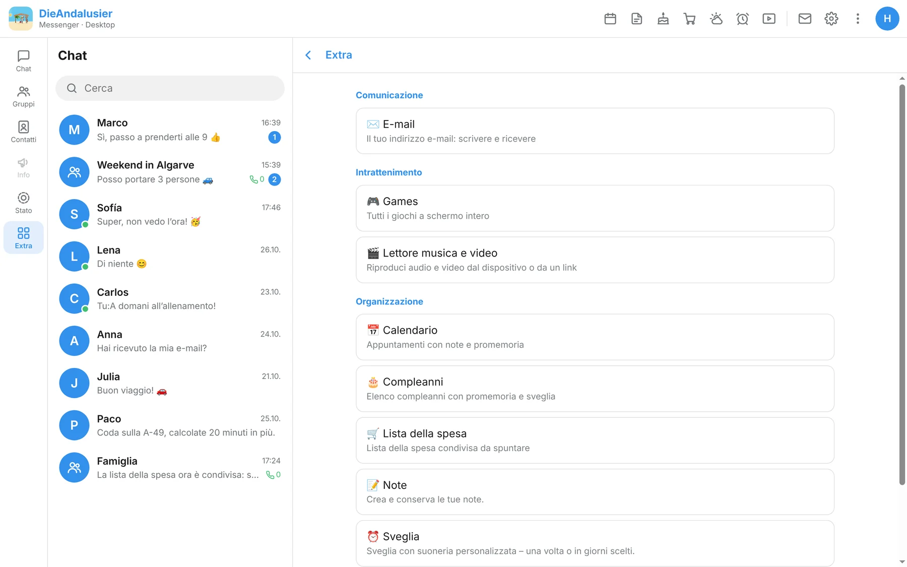Open the E-mail extra card
Viewport: 907px width, 567px height.
pyautogui.click(x=595, y=131)
